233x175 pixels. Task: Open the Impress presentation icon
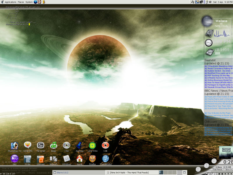tap(40, 159)
